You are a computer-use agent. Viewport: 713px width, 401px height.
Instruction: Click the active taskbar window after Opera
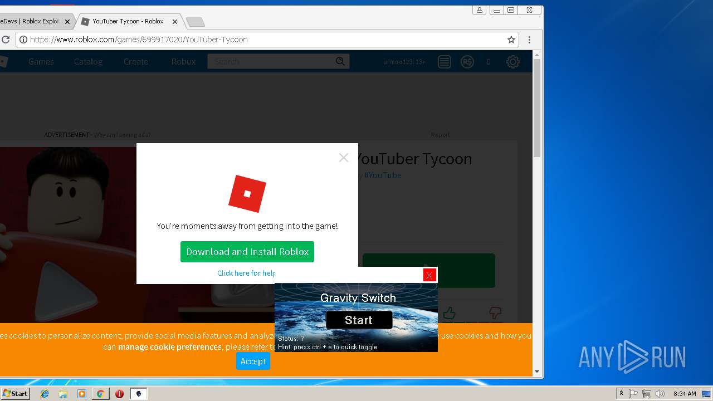pos(139,394)
